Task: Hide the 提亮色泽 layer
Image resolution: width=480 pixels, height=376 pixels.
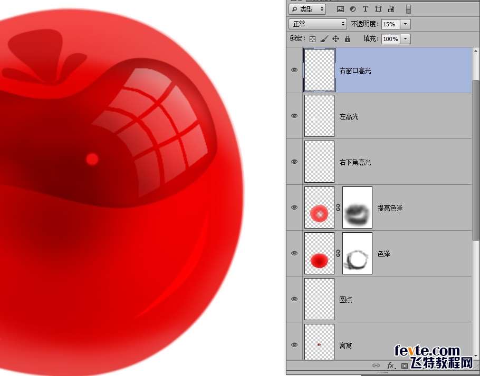Action: click(x=294, y=207)
